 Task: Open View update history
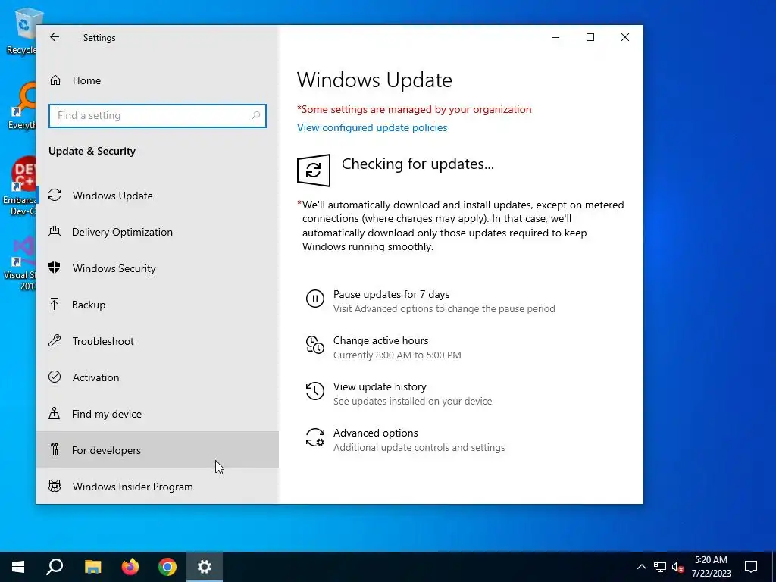[380, 386]
